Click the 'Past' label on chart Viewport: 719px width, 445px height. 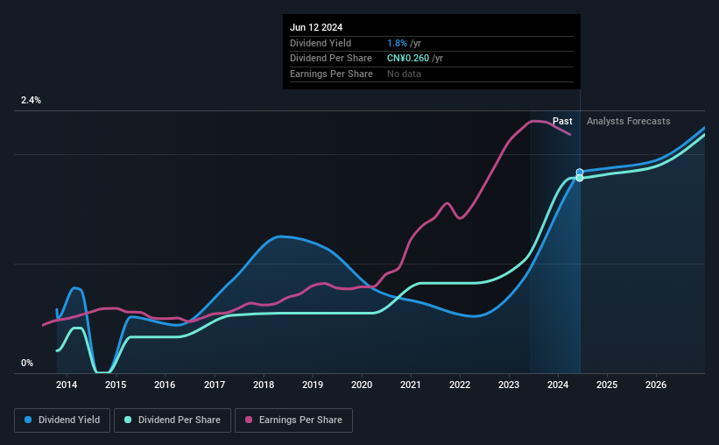pyautogui.click(x=562, y=121)
